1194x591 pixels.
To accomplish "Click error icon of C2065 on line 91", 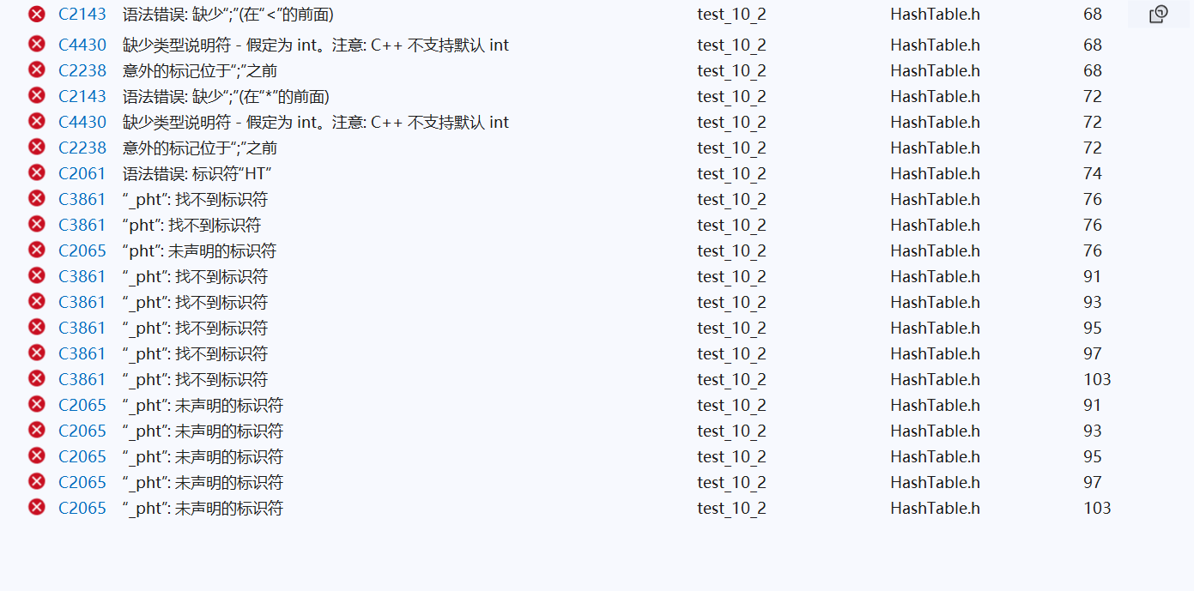I will (36, 405).
